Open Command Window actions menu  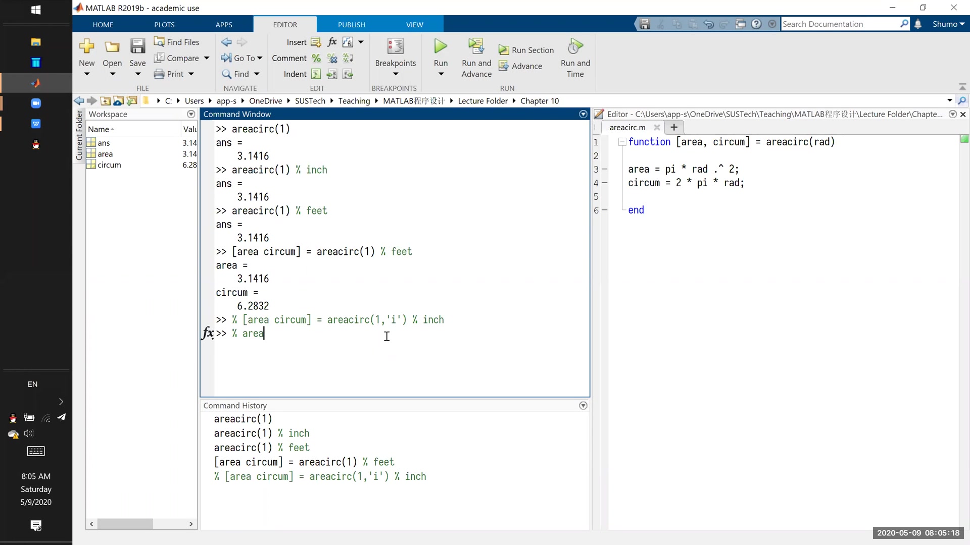coord(583,114)
